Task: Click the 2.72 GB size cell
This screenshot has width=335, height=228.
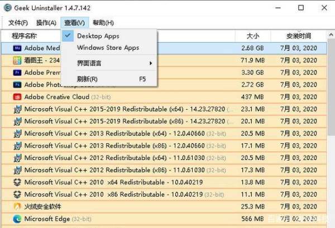Action: (x=252, y=85)
